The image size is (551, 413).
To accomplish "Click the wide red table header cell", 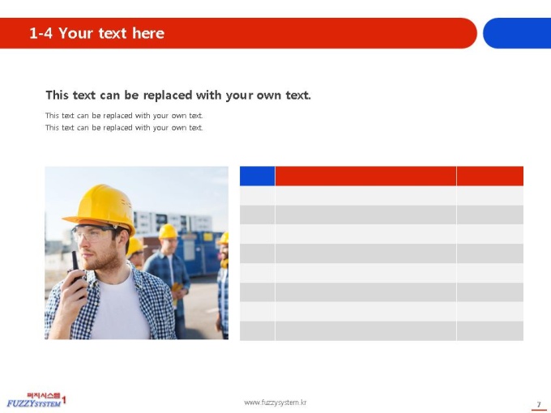I will (x=365, y=176).
